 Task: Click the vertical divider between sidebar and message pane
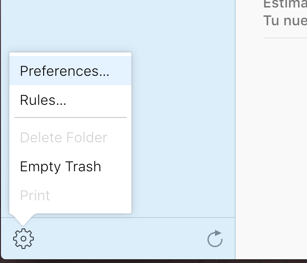235,129
